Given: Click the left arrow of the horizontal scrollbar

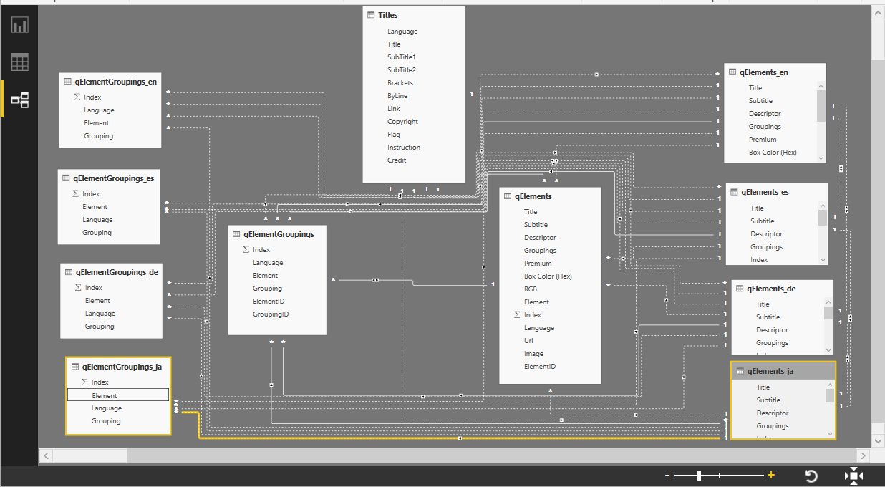Looking at the screenshot, I should [45, 455].
